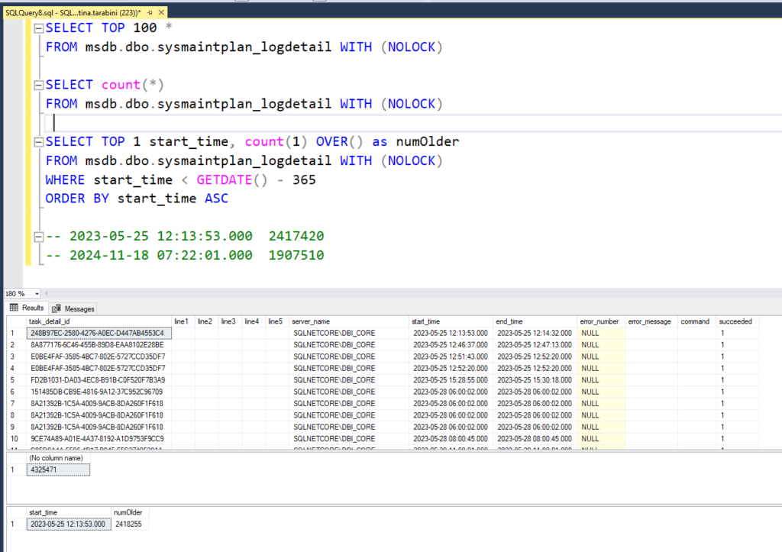The height and width of the screenshot is (552, 782).
Task: Click the task_detail_id column header
Action: (x=48, y=321)
